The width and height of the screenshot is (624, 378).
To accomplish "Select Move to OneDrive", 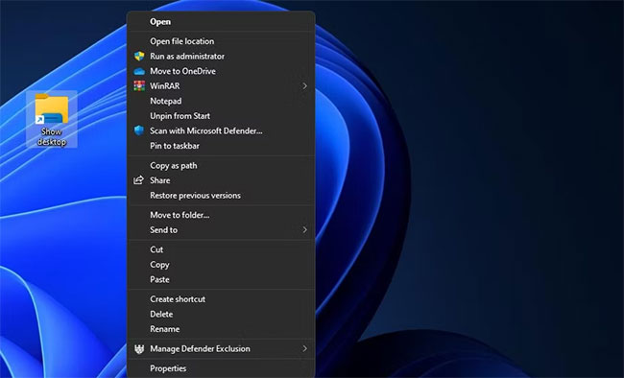I will tap(221, 71).
